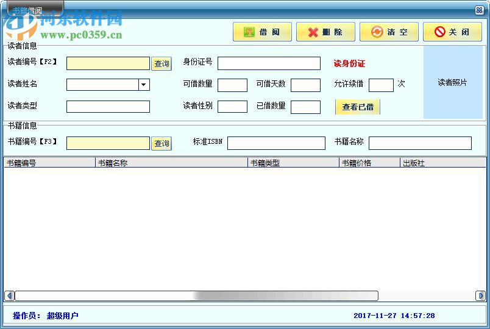Click the horizontal scrollbar left arrow
This screenshot has width=490, height=329.
pos(9,295)
